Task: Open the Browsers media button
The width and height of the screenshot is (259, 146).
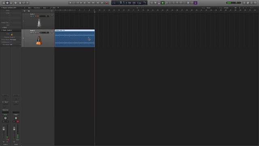Action: click(x=255, y=3)
